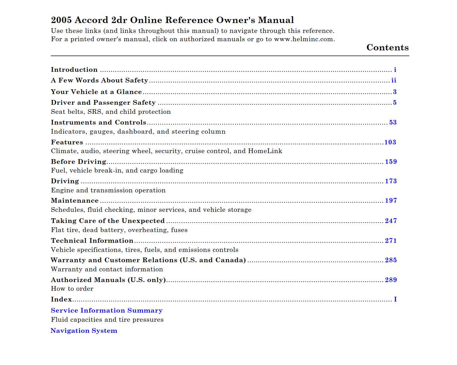This screenshot has width=457, height=365.
Task: Click 'Schedules, fluid checking, minor services' text
Action: coord(151,210)
